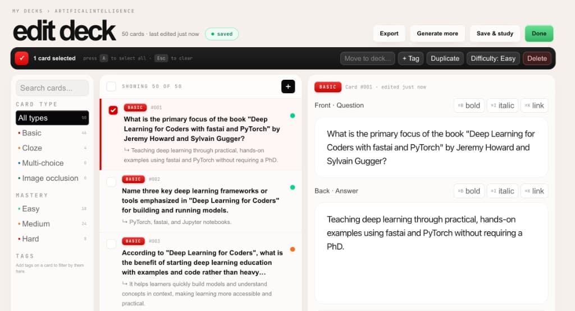Select the 'All types' filter
This screenshot has height=311, width=575.
pos(52,118)
